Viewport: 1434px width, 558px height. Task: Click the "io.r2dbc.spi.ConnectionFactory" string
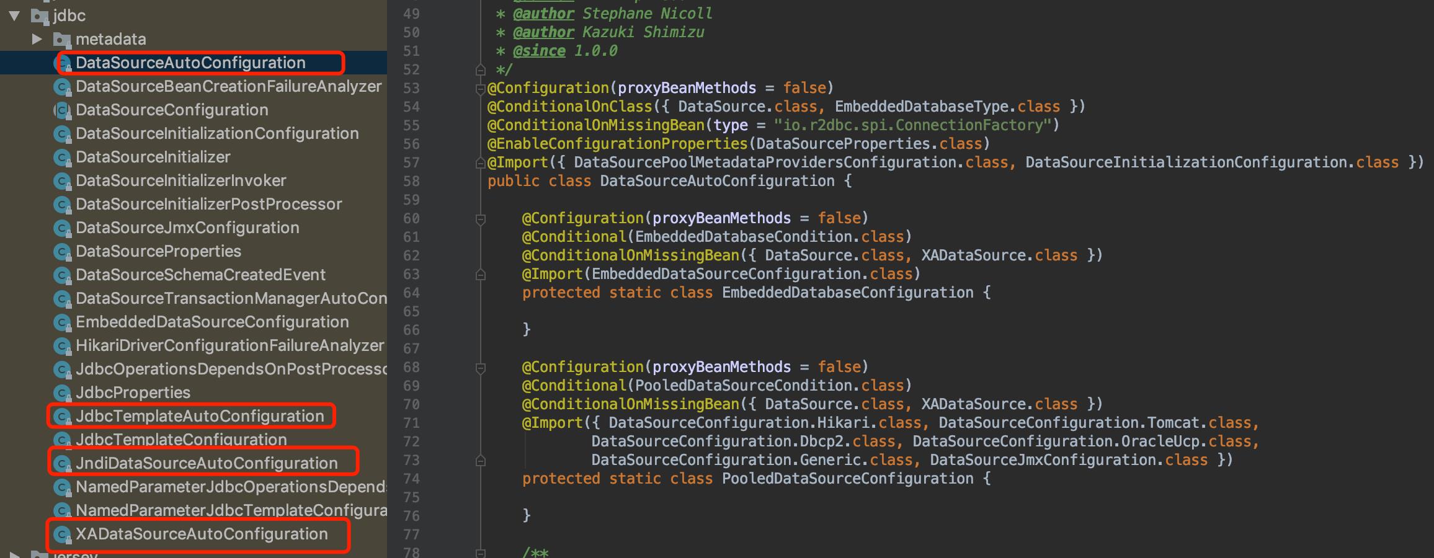tap(912, 125)
